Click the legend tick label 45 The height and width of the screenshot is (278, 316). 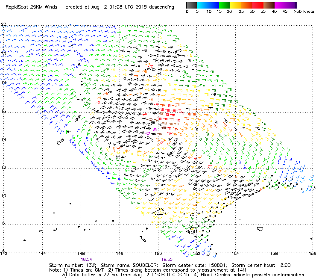(x=285, y=12)
